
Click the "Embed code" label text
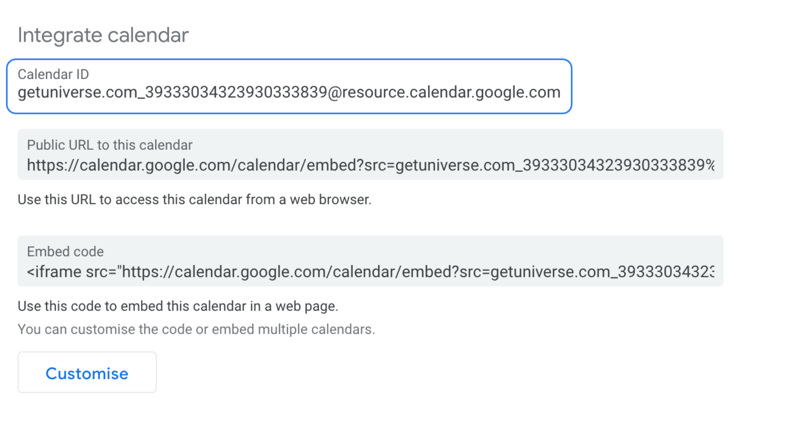65,251
